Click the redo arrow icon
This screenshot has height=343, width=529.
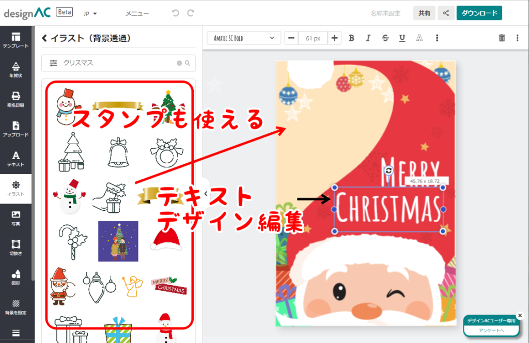[x=191, y=13]
